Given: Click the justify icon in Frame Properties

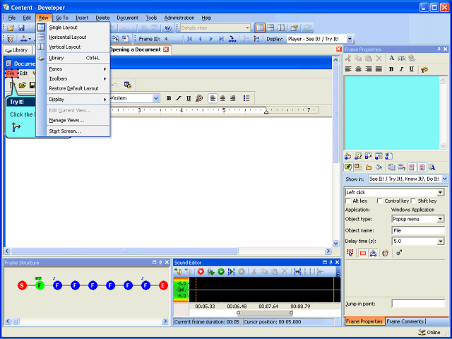Looking at the screenshot, I should coord(379,69).
